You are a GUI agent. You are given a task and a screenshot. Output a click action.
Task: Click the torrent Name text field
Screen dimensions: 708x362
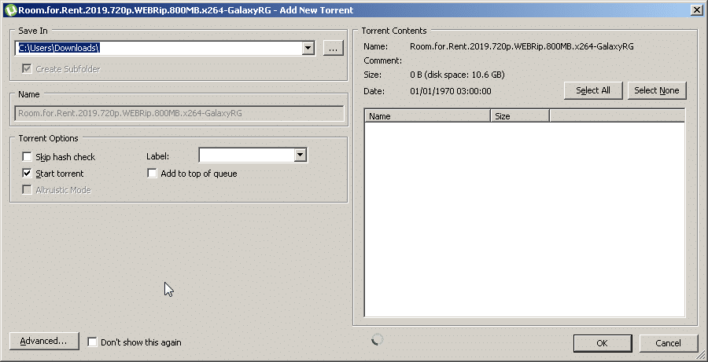click(x=179, y=113)
